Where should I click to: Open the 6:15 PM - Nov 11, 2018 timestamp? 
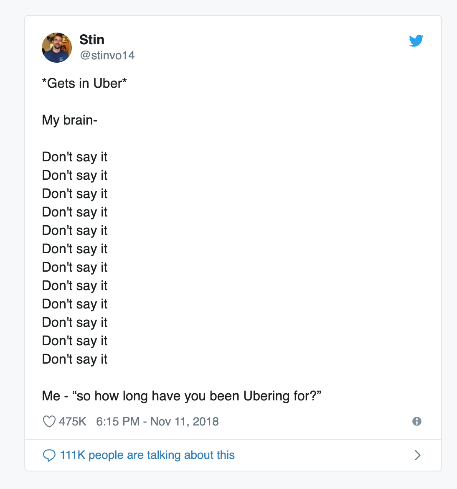157,421
